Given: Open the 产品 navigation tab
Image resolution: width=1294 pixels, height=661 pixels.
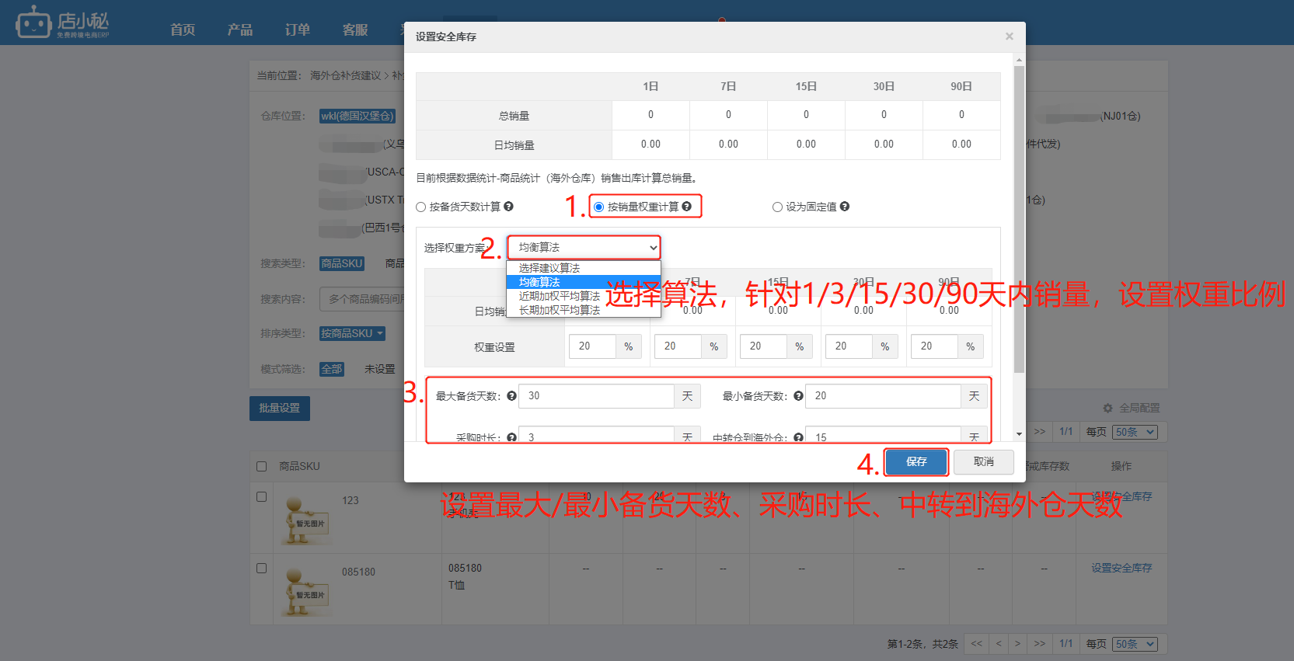Looking at the screenshot, I should click(x=240, y=30).
